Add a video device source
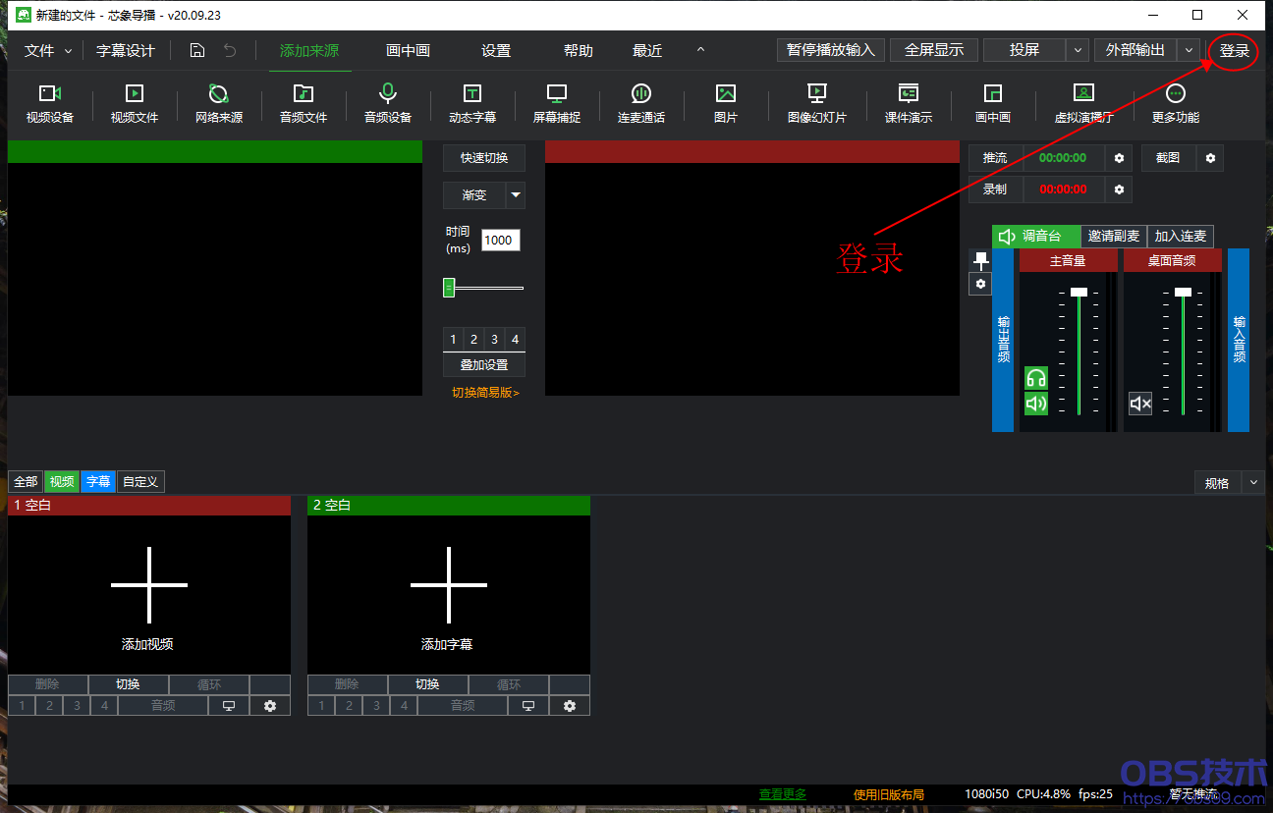This screenshot has width=1273, height=813. click(x=50, y=103)
